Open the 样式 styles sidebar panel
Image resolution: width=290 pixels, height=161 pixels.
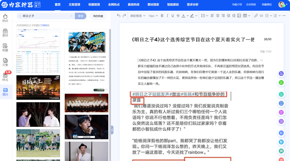(5, 77)
